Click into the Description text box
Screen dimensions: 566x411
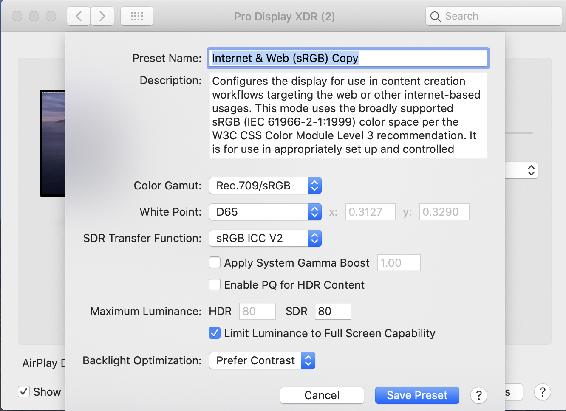click(348, 115)
